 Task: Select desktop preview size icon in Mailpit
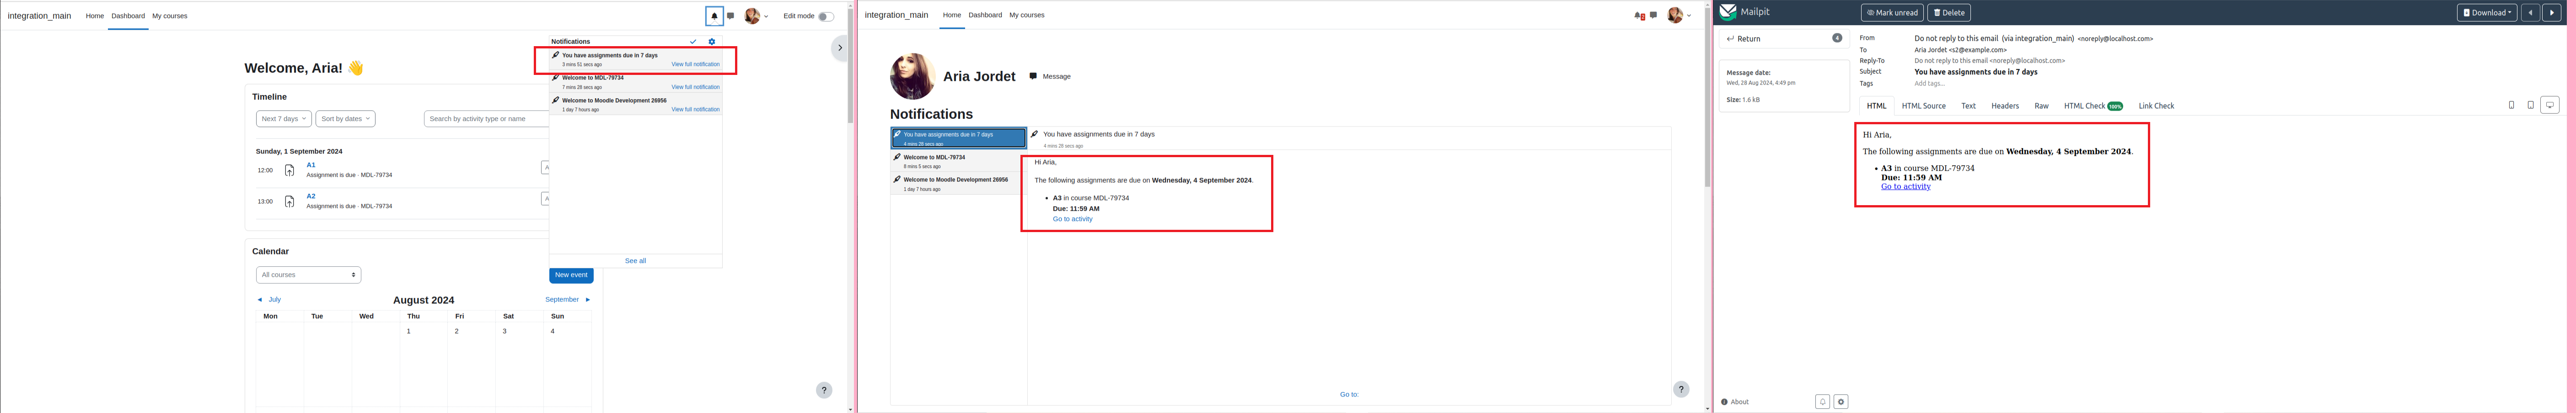pyautogui.click(x=2550, y=105)
